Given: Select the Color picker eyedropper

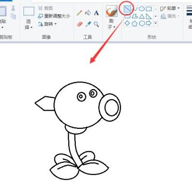Looking at the screenshot, I should tap(88, 24).
